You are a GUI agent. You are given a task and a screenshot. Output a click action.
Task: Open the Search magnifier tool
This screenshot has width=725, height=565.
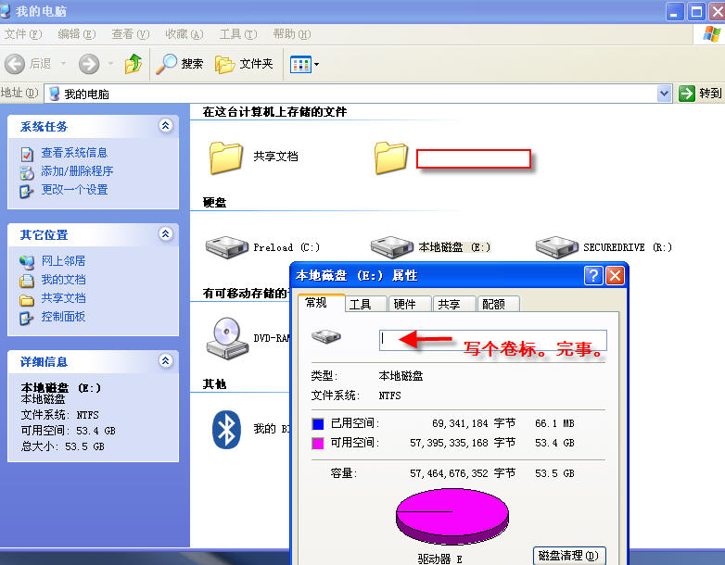[x=166, y=64]
